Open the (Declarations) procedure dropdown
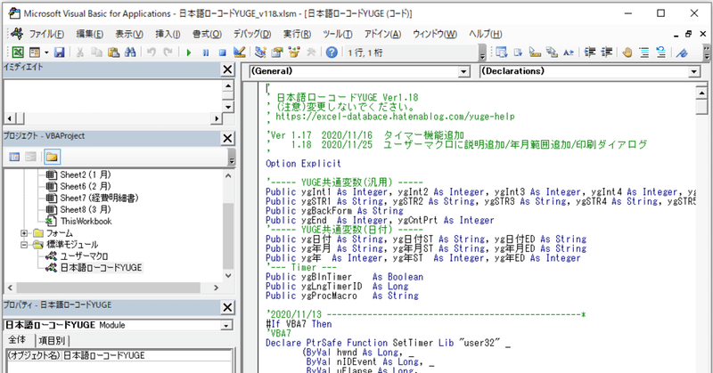The image size is (713, 373). (694, 71)
